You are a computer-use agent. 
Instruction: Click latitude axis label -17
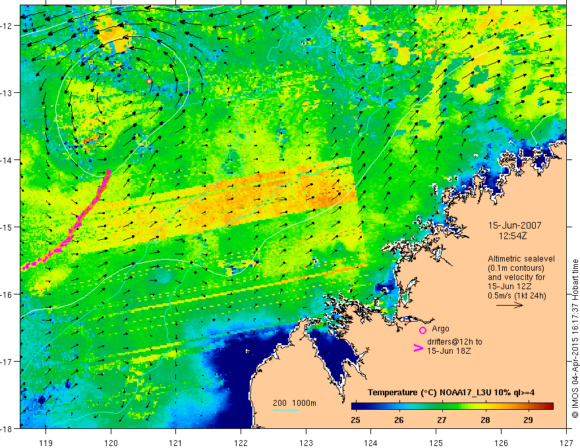(7, 361)
